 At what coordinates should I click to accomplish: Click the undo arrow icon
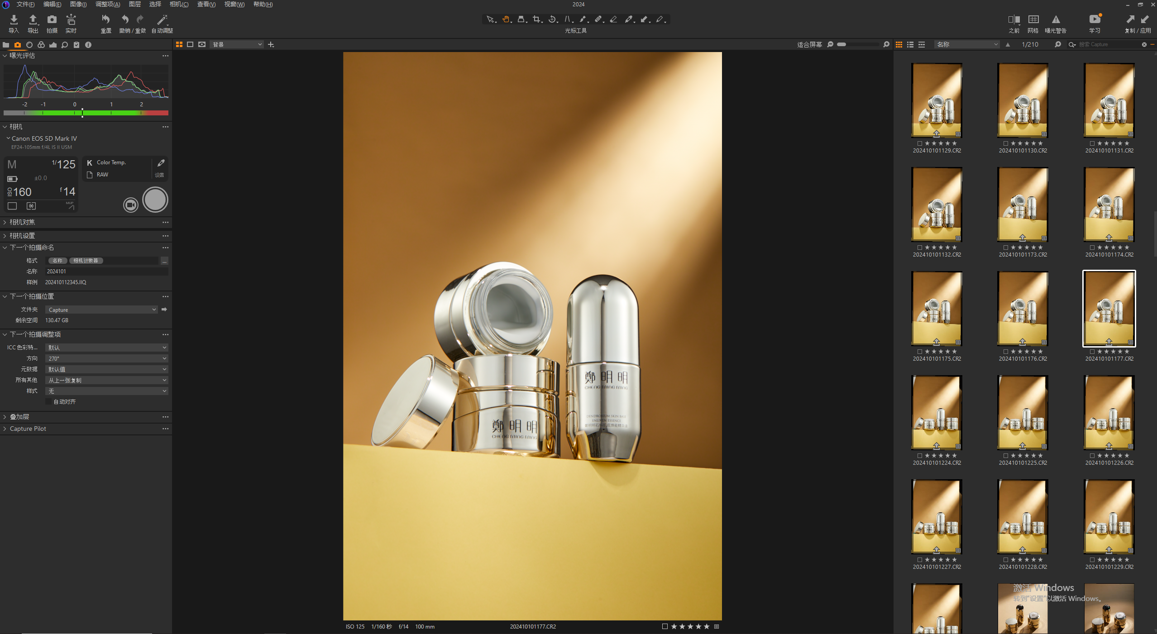click(x=125, y=19)
